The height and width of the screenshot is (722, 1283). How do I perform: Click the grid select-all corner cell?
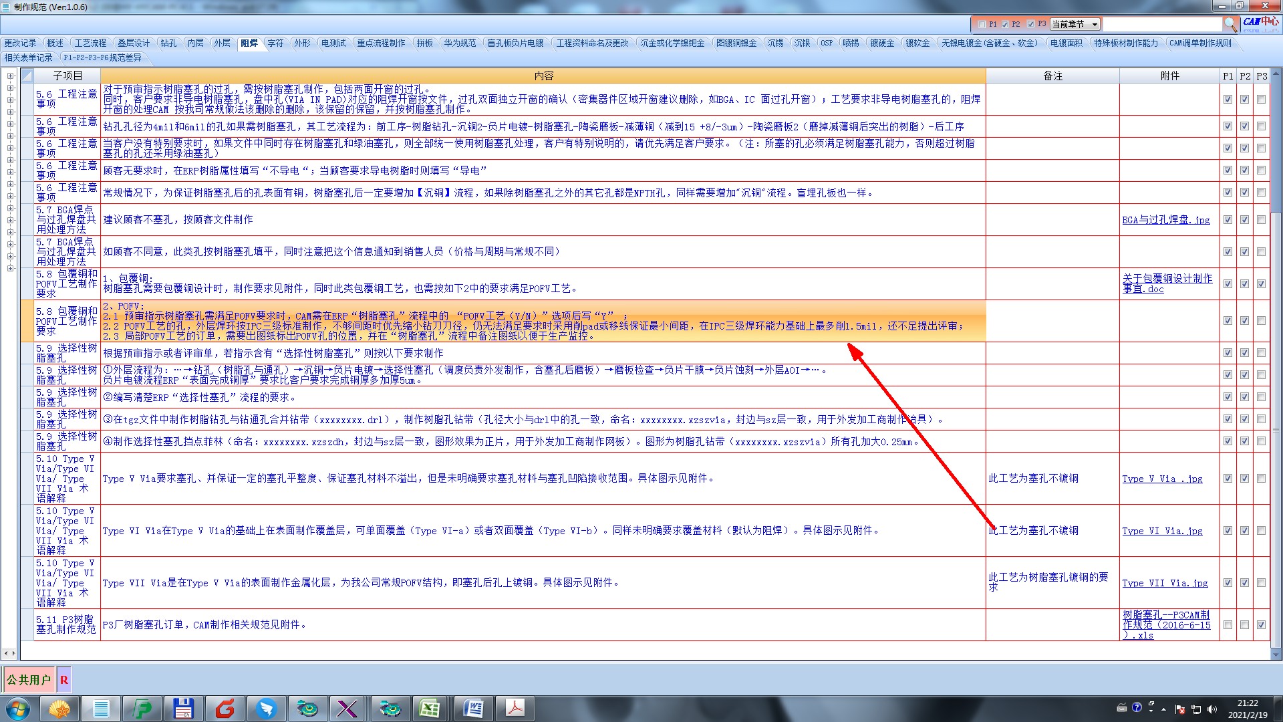click(27, 76)
